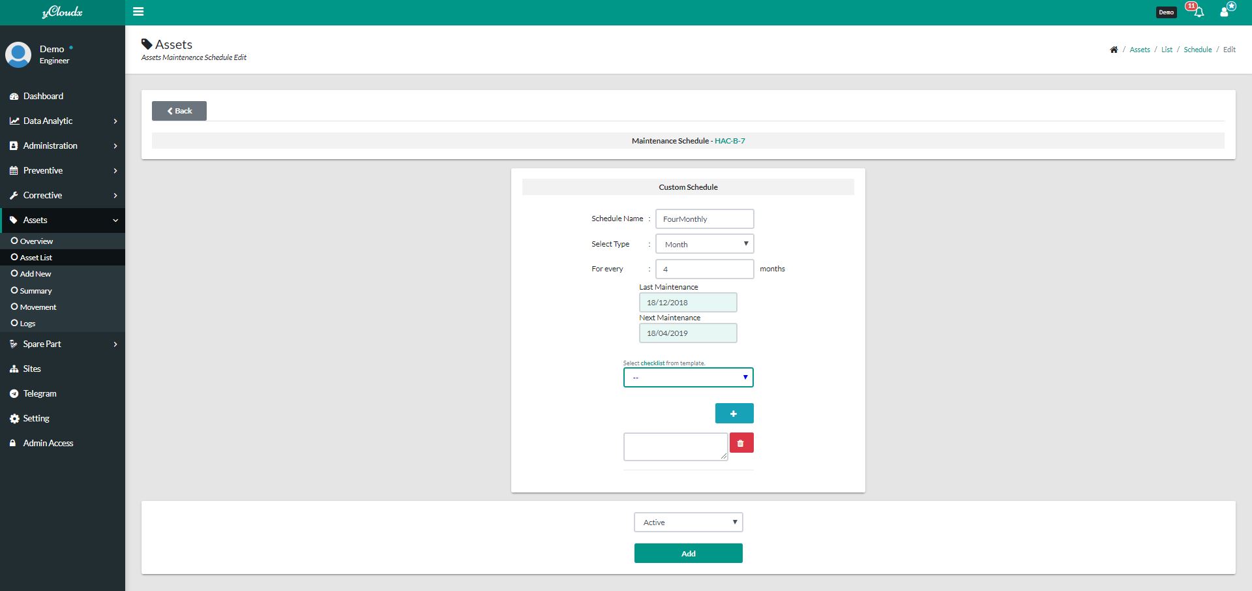Click the hamburger menu icon

coord(138,12)
